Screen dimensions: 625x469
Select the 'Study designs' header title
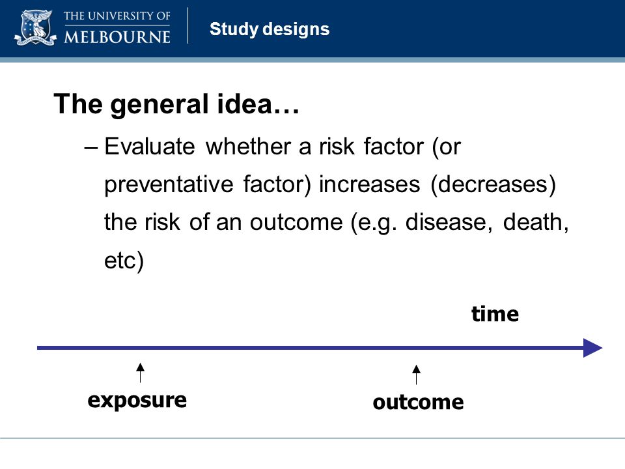tap(270, 29)
